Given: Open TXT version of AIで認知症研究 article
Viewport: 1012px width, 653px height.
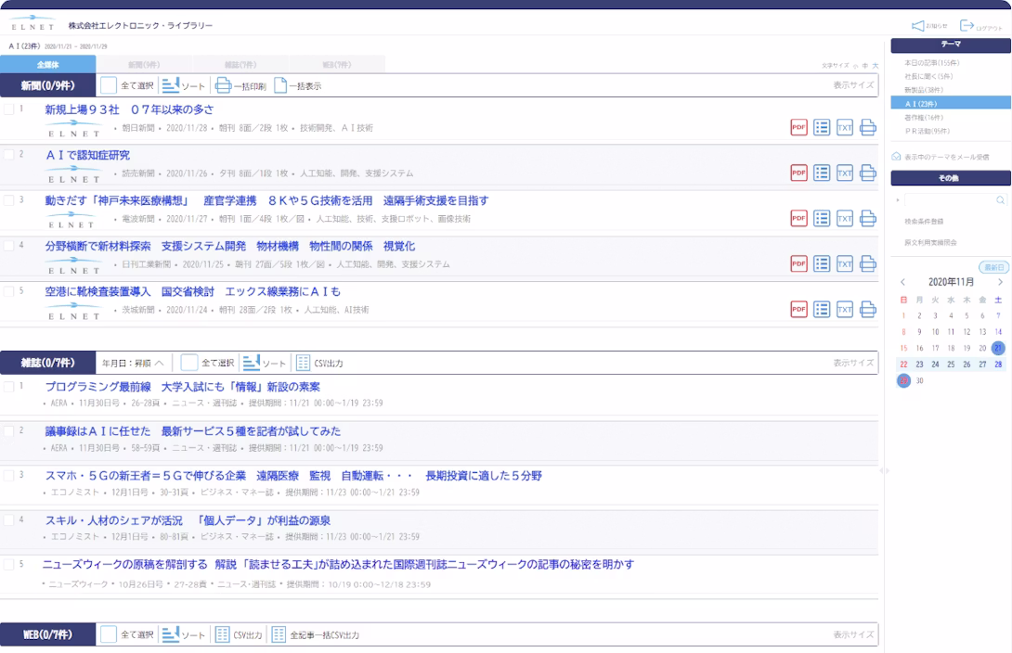Looking at the screenshot, I should [844, 173].
